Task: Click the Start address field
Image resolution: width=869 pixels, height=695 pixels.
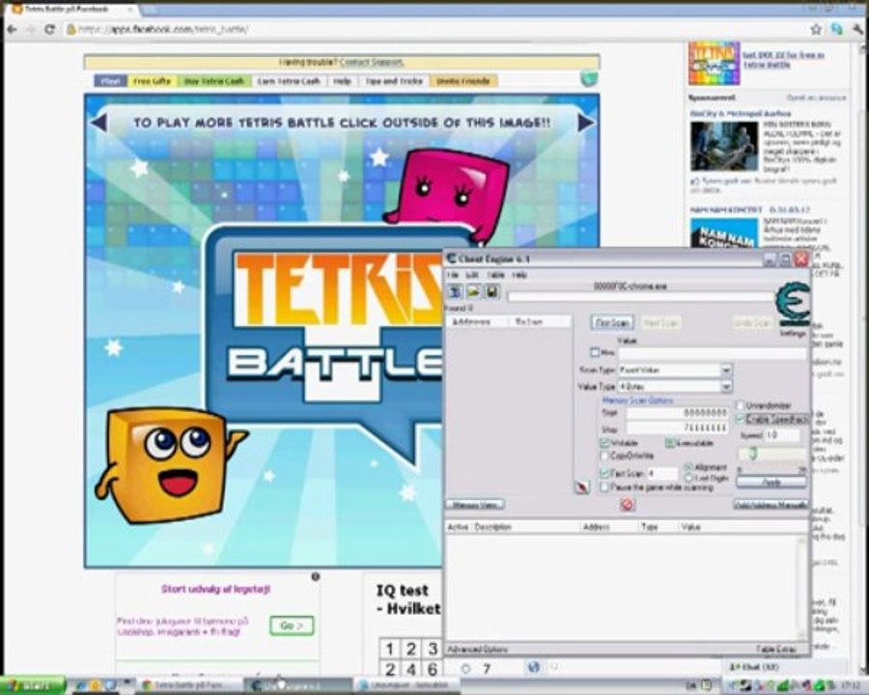Action: [677, 413]
